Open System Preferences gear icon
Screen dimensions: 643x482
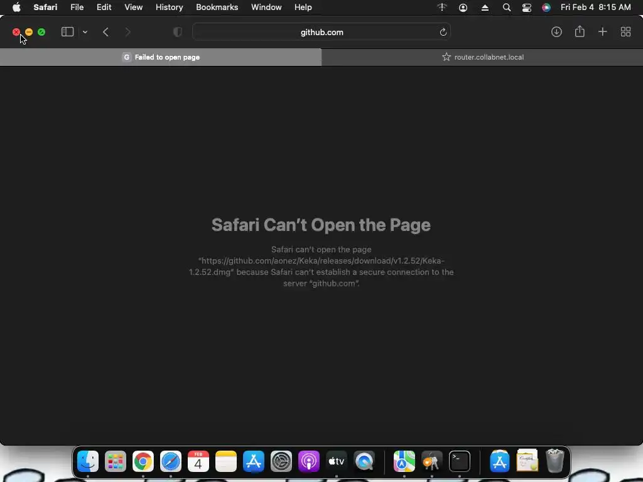281,461
